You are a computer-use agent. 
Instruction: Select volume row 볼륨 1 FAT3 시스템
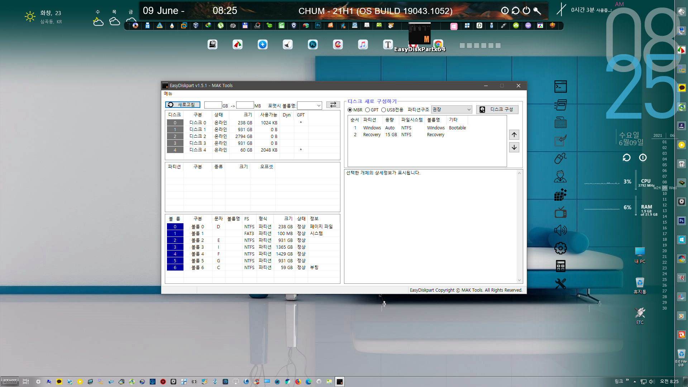252,233
